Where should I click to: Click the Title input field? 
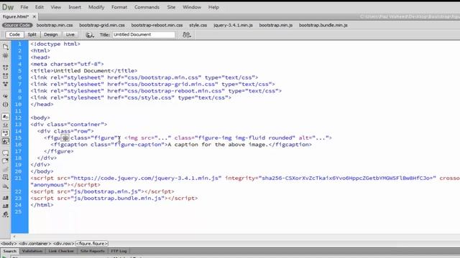click(144, 34)
